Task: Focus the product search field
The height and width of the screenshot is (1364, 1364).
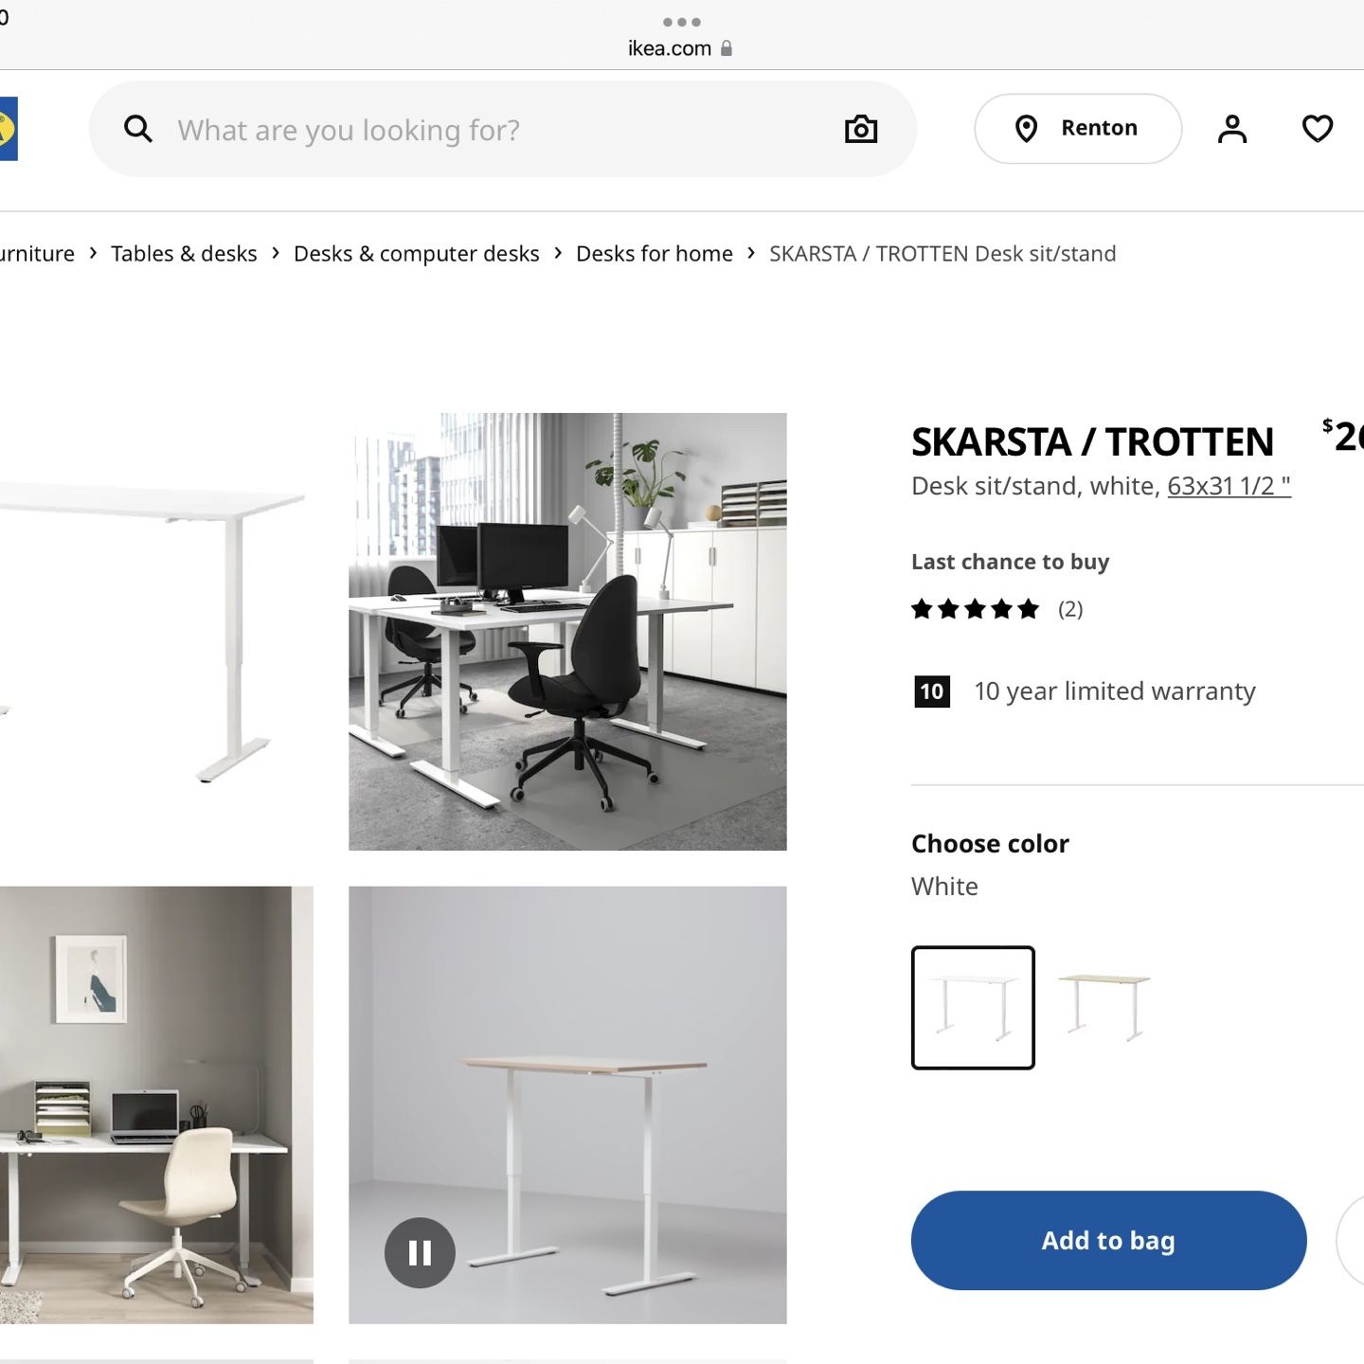Action: 502,129
